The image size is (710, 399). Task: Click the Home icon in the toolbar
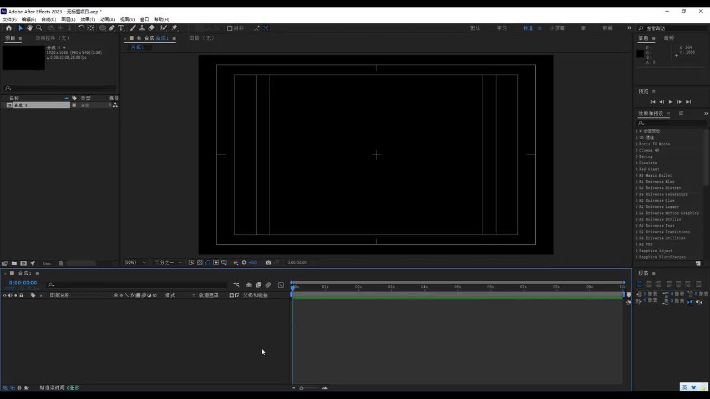pyautogui.click(x=8, y=28)
